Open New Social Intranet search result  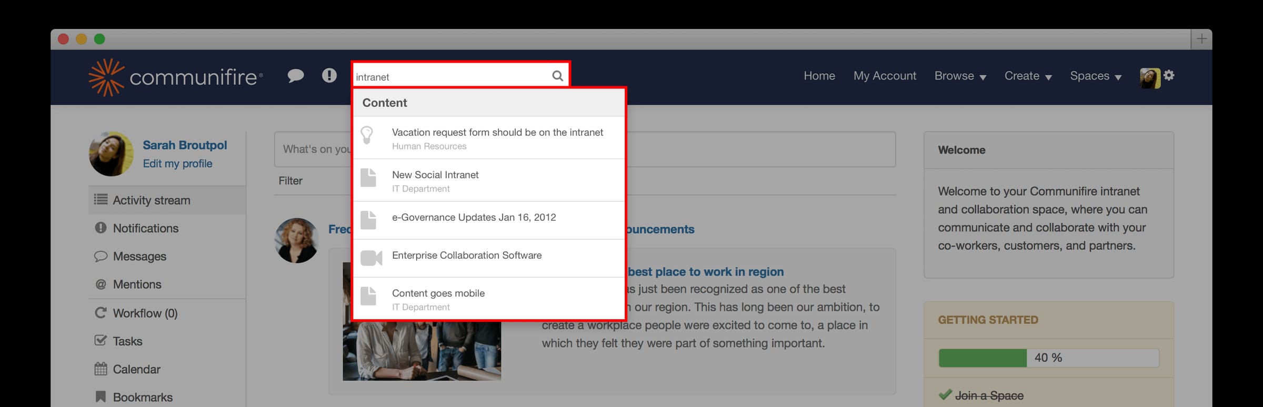pyautogui.click(x=488, y=180)
